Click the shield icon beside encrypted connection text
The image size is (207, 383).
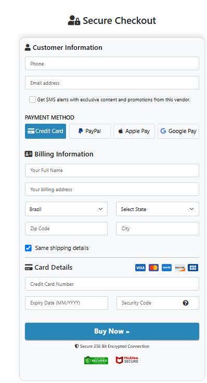tap(76, 346)
